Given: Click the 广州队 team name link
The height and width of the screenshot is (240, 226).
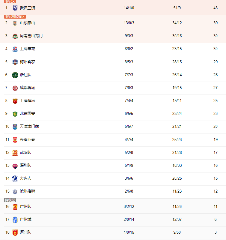Looking at the screenshot, I should coord(25,206).
